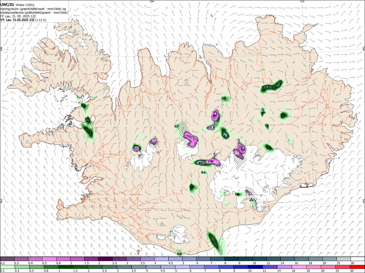The width and height of the screenshot is (365, 273).
Task: Pick the white end swatch on snow scale
Action: coord(357,259)
